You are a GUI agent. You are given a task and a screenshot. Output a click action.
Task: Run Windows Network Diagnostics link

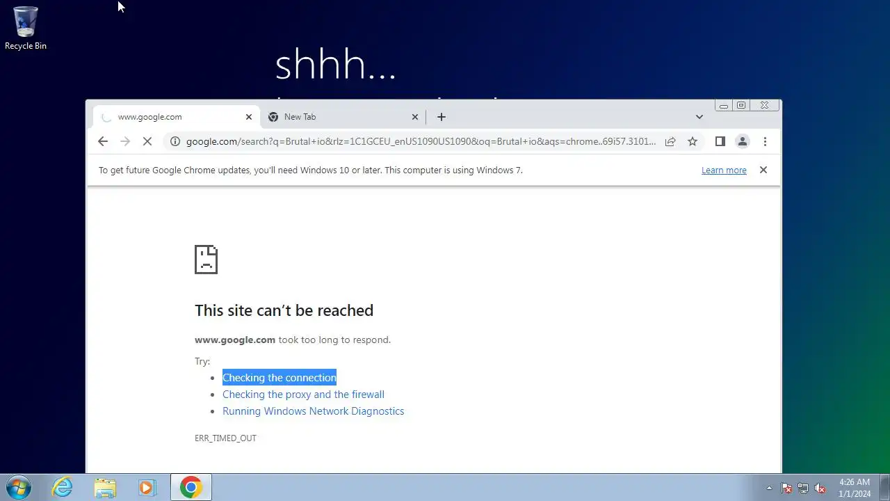(x=313, y=411)
